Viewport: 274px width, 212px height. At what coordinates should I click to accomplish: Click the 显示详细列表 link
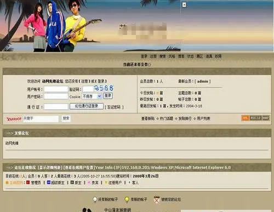[x=50, y=168]
